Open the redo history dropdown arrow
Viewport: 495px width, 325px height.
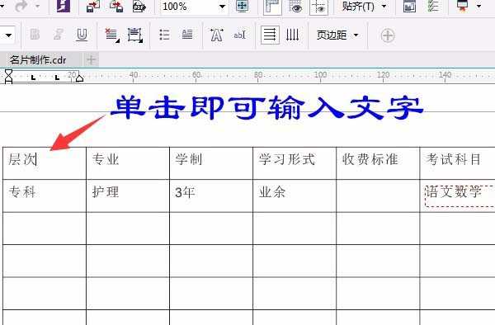[38, 6]
